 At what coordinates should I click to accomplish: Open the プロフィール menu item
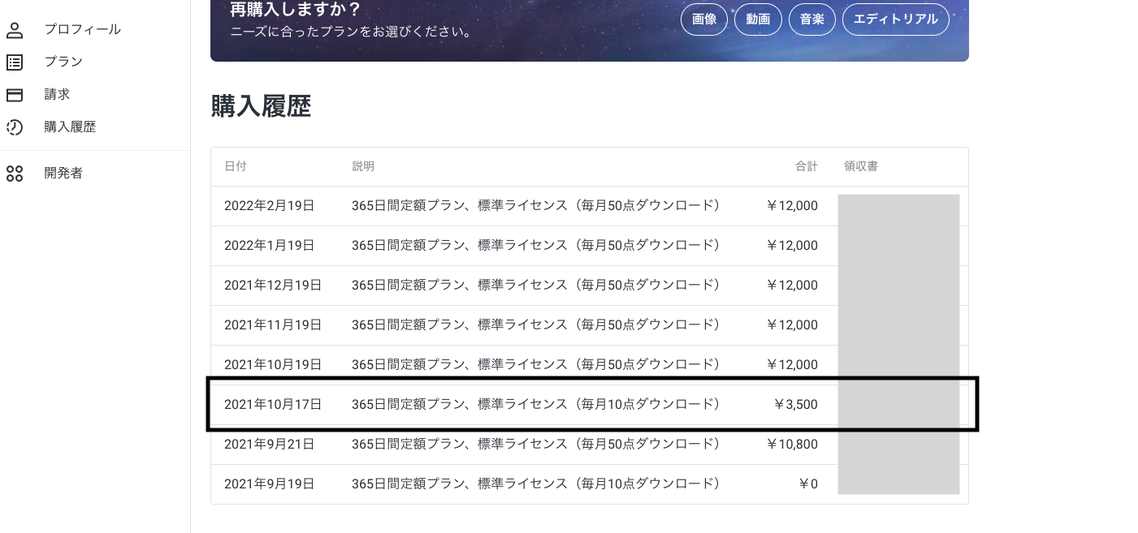point(82,30)
